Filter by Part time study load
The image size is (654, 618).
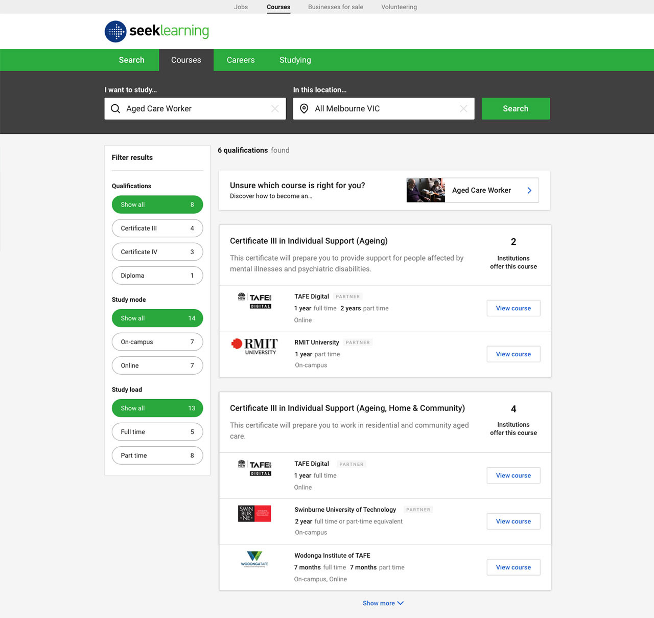click(x=157, y=455)
